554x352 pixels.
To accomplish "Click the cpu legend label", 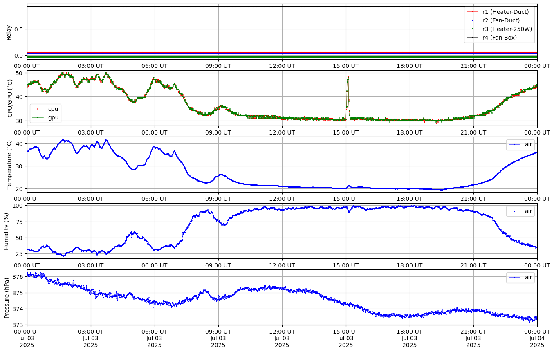I will (x=53, y=109).
